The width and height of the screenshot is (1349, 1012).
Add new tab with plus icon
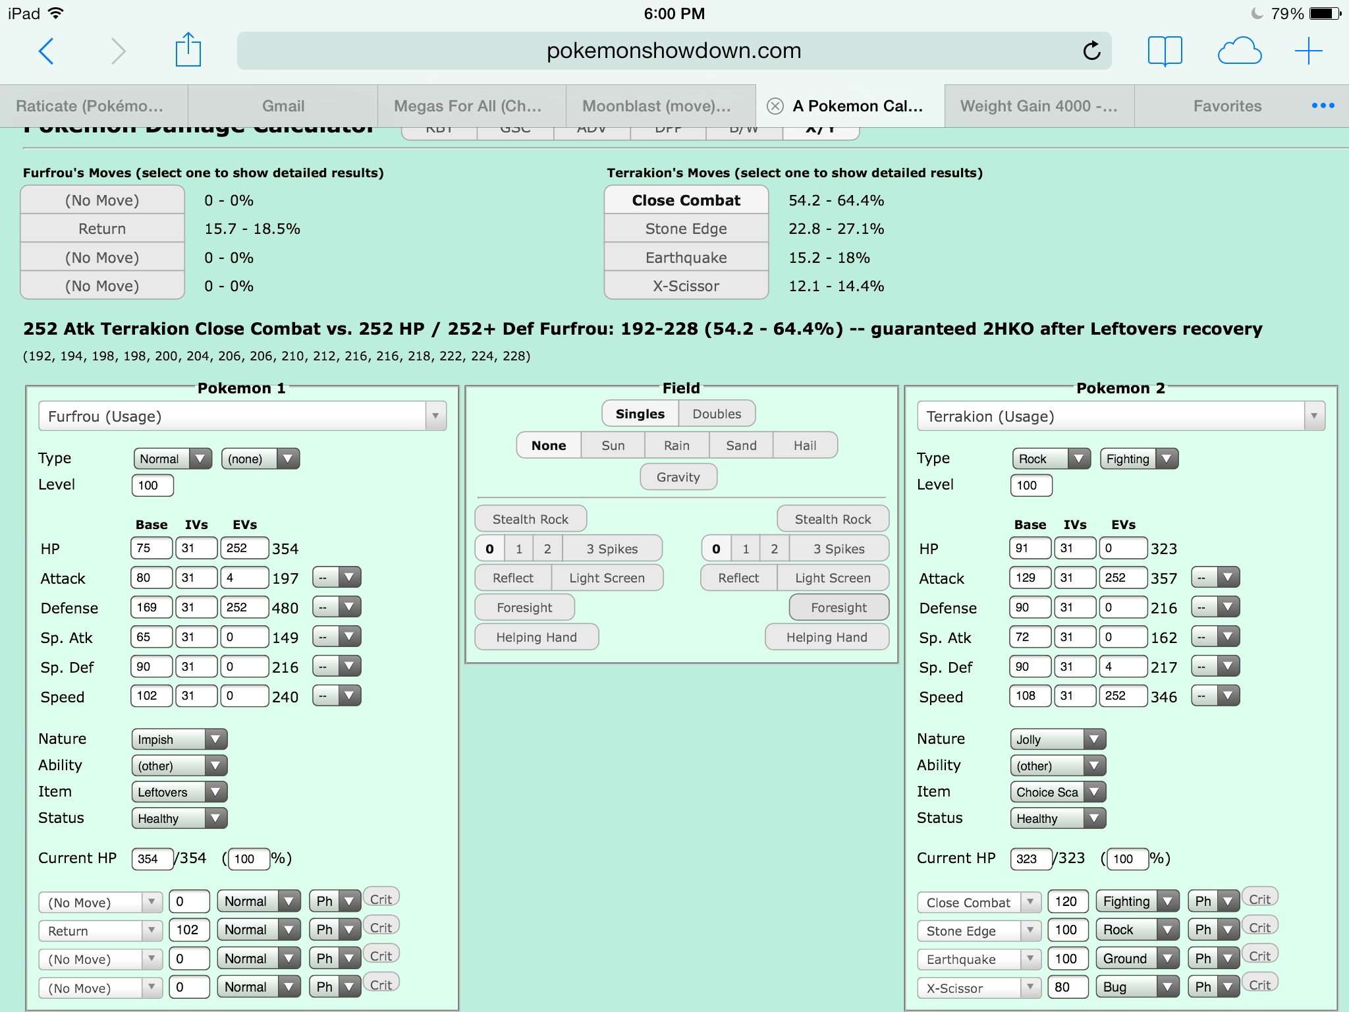pyautogui.click(x=1308, y=51)
